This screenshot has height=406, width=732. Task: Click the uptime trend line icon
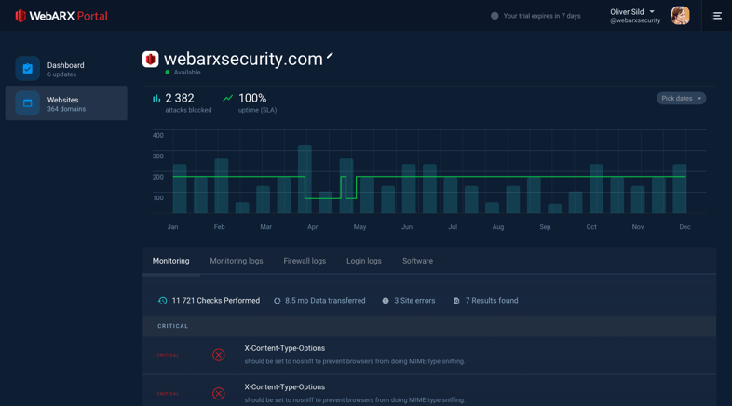coord(228,98)
